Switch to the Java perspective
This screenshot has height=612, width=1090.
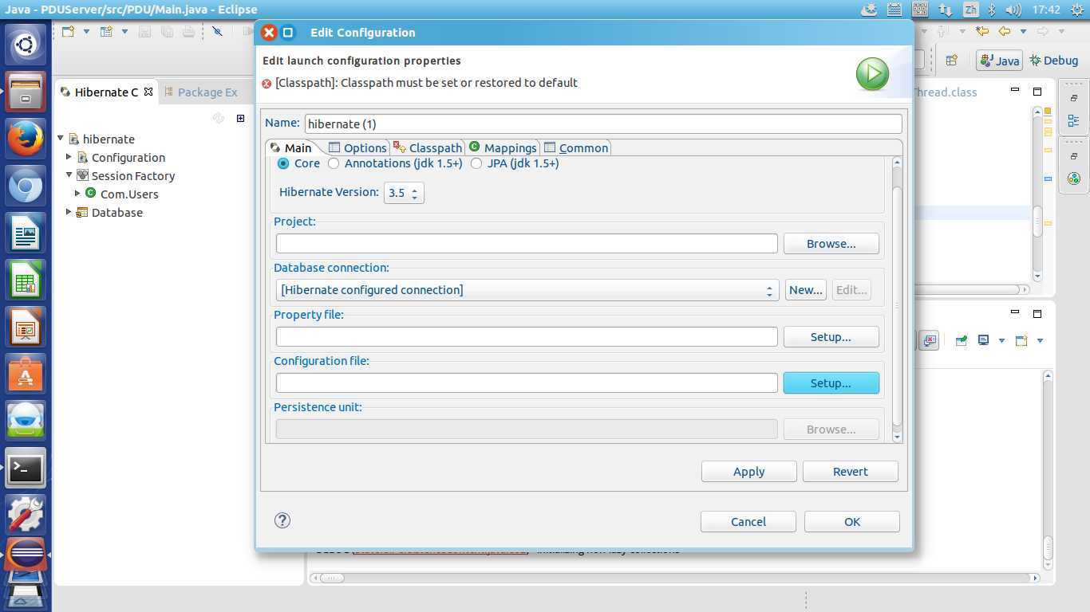999,61
